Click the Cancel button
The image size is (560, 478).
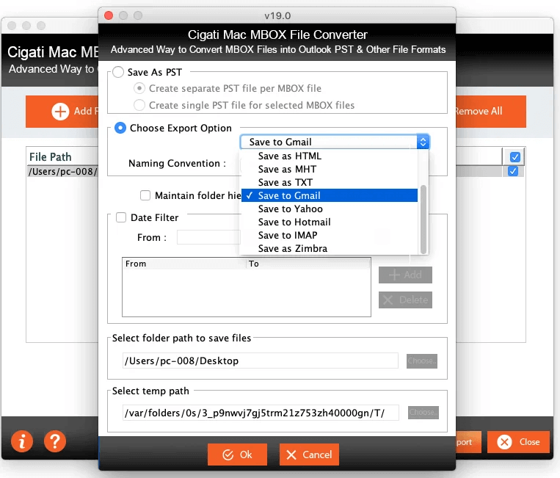(309, 455)
